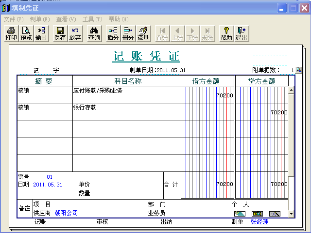311x233 pixels.
Task: Select the 银行存款 row's 核销 summary cell
Action: point(45,112)
